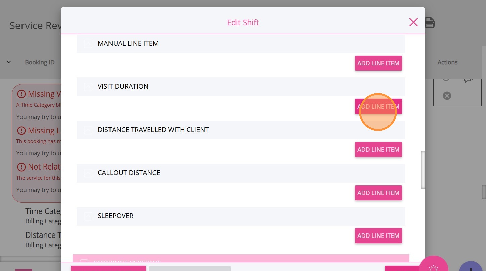Click the dialog's vertical scrollbar thumb
The width and height of the screenshot is (486, 271).
[423, 170]
